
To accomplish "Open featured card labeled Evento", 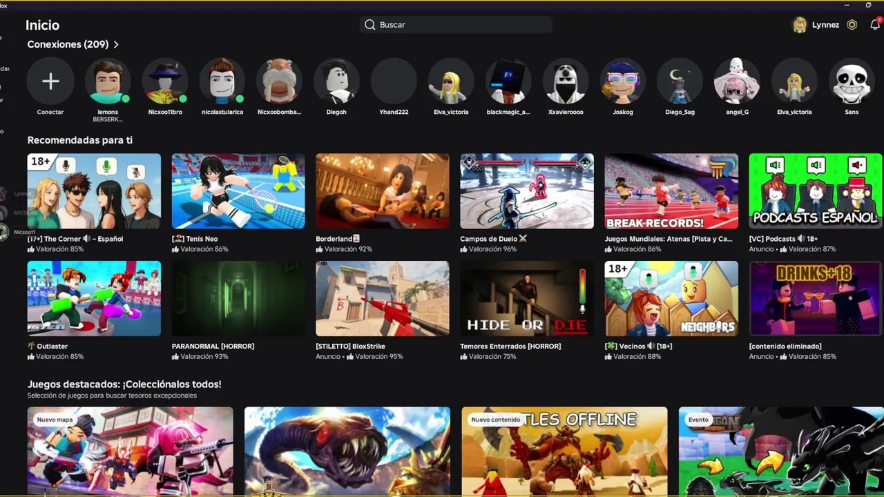I will [x=781, y=451].
